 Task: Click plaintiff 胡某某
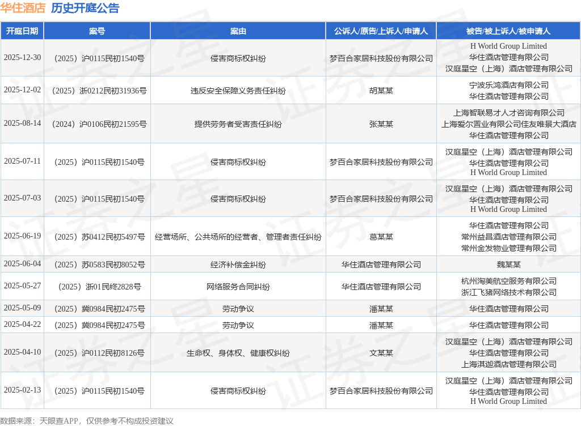point(381,91)
